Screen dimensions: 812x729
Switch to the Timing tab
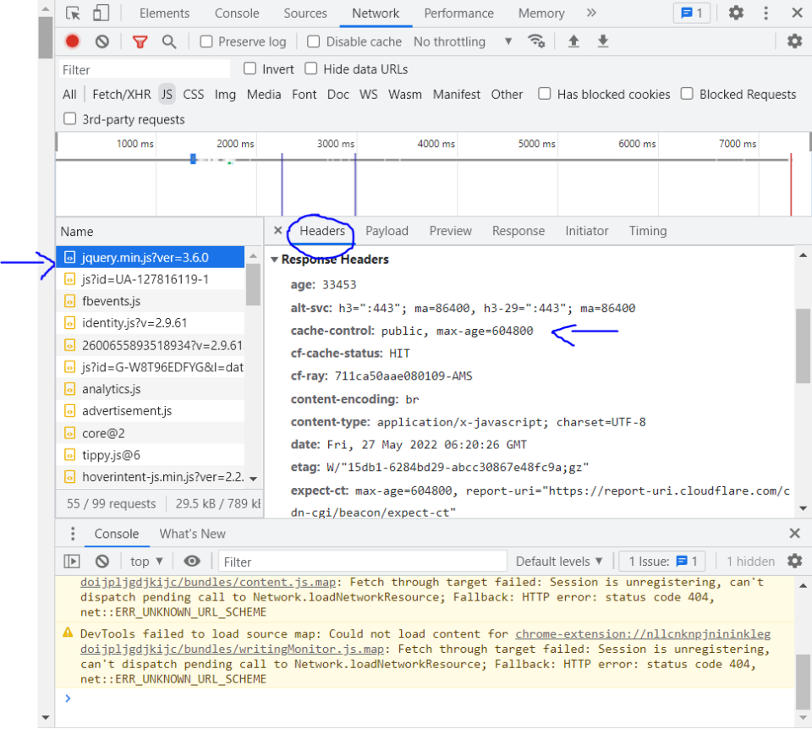(x=647, y=231)
